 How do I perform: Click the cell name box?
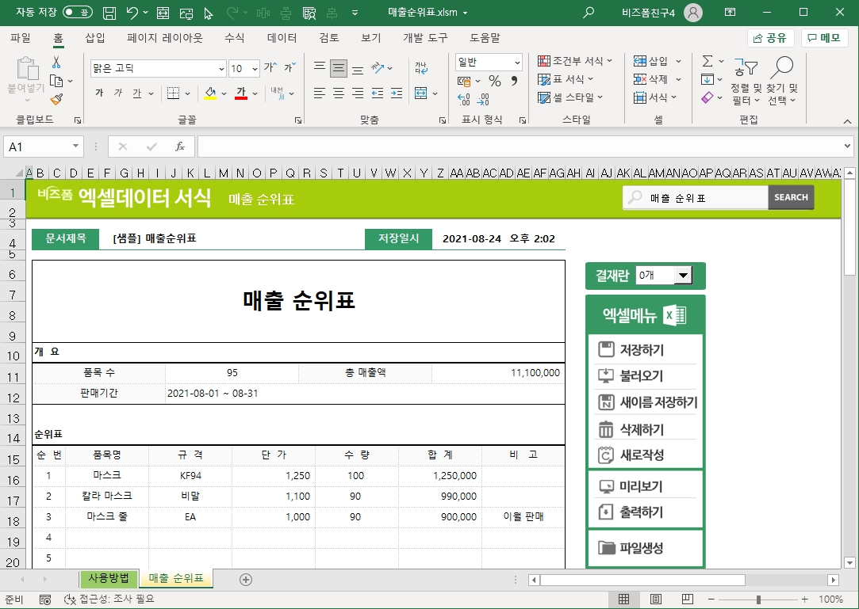(x=38, y=147)
